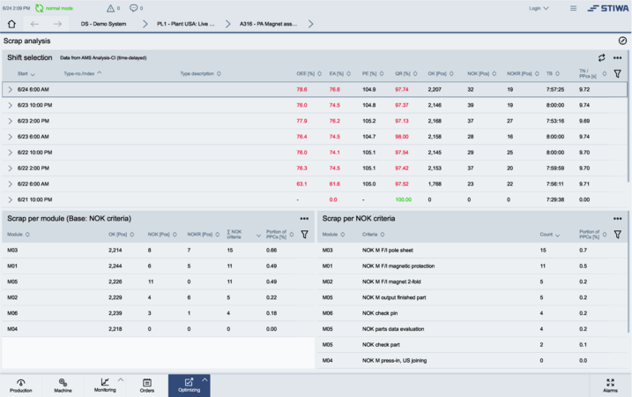The width and height of the screenshot is (632, 397).
Task: Select the NOK check pin row
Action: (472, 313)
